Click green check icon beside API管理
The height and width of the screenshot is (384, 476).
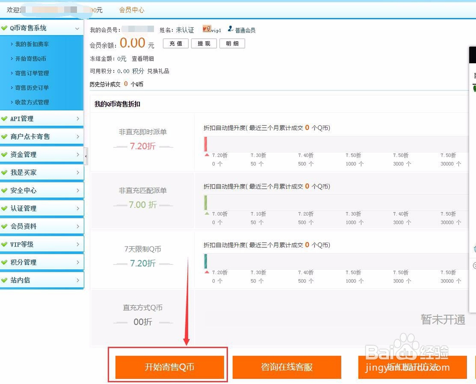click(x=4, y=118)
